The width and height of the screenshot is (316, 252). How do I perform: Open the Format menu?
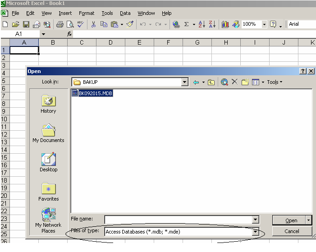point(87,14)
